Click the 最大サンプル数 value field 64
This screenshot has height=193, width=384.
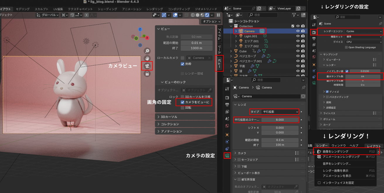pos(362,76)
